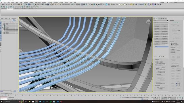Click Configure Modifier Sets icon below stack

coord(164,56)
